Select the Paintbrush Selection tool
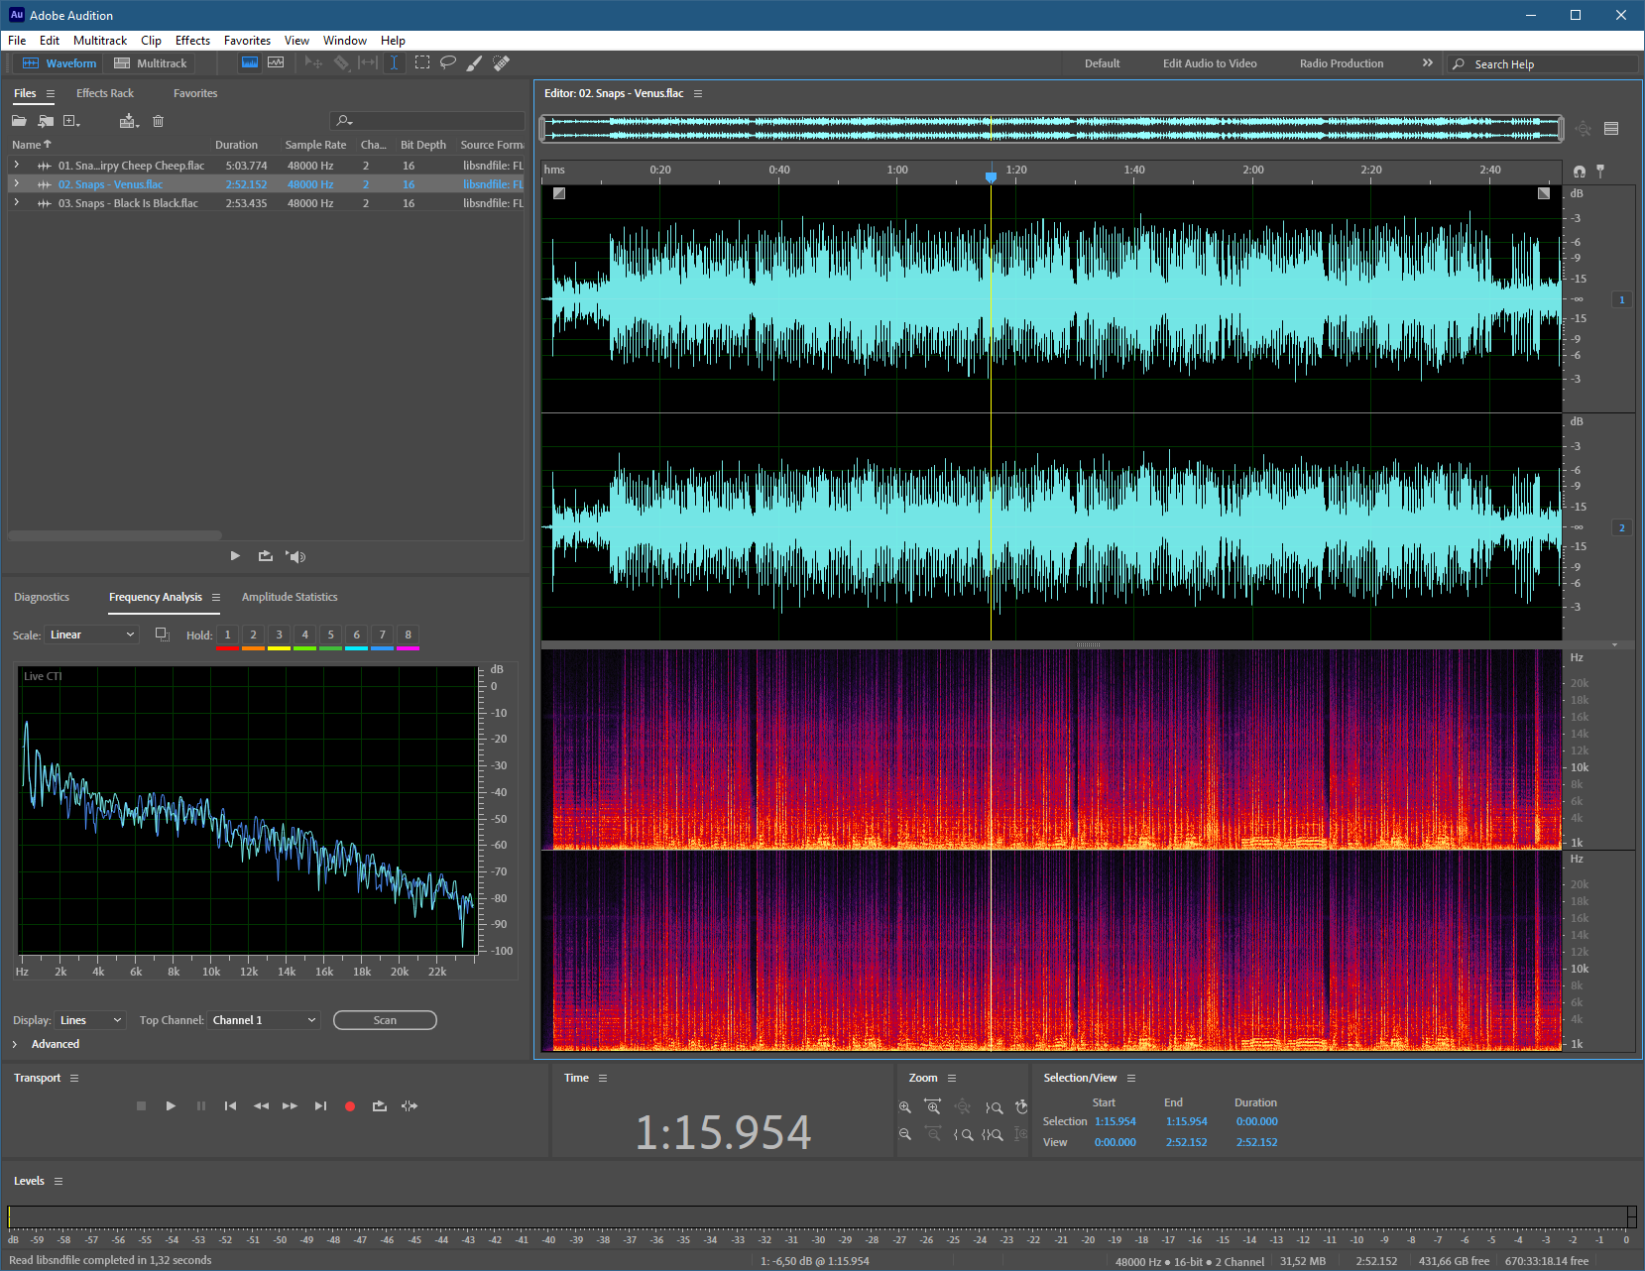 (x=475, y=62)
